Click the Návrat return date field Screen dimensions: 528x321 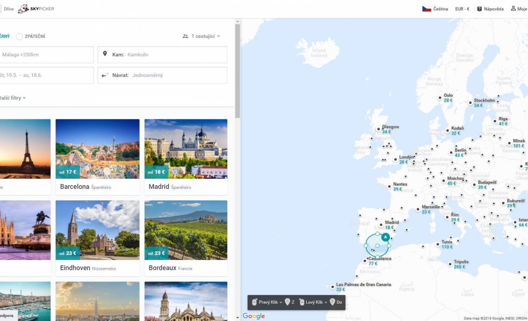pos(173,75)
